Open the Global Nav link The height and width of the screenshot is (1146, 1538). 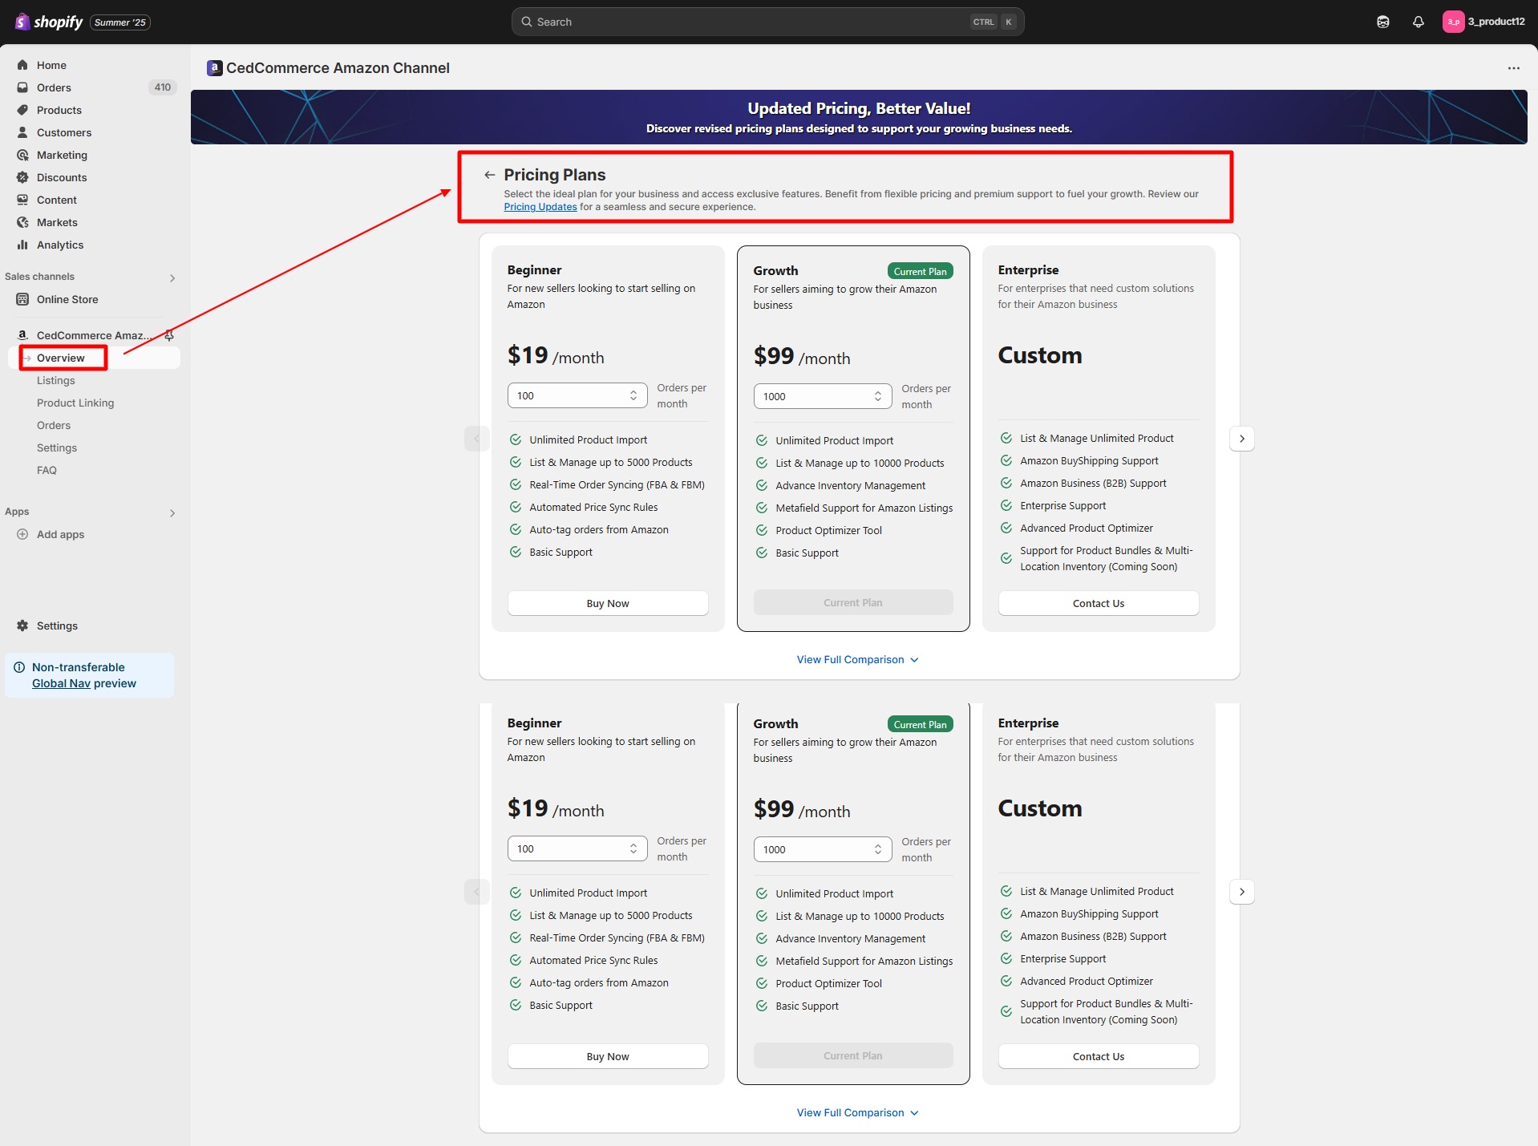coord(61,683)
